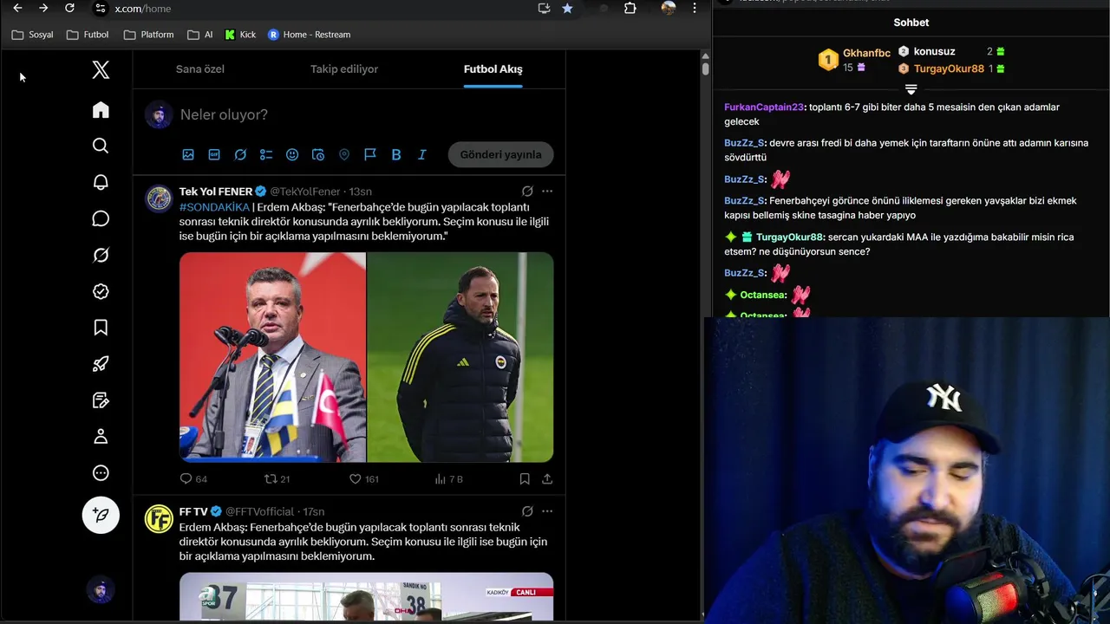1110x624 pixels.
Task: Reload the page in browser
Action: click(x=69, y=8)
